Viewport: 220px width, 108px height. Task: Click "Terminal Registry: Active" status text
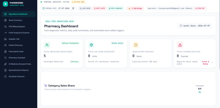point(57,2)
